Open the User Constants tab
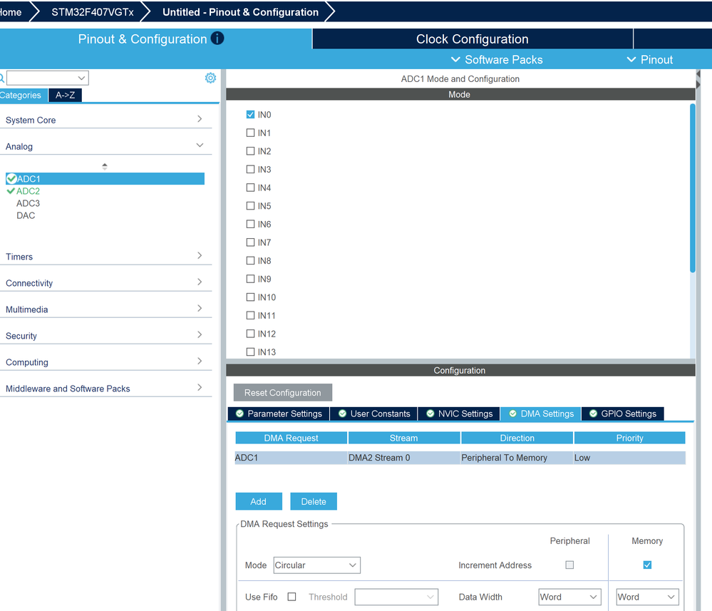Viewport: 712px width, 611px height. (374, 414)
